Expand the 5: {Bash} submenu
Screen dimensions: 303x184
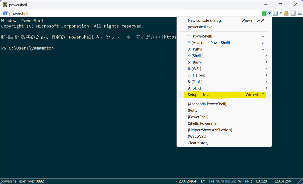pos(224,62)
